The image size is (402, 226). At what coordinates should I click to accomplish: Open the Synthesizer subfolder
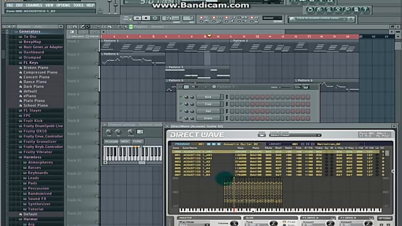(39, 204)
